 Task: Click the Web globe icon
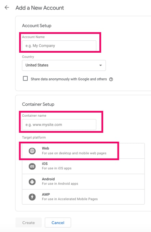[x=32, y=151]
